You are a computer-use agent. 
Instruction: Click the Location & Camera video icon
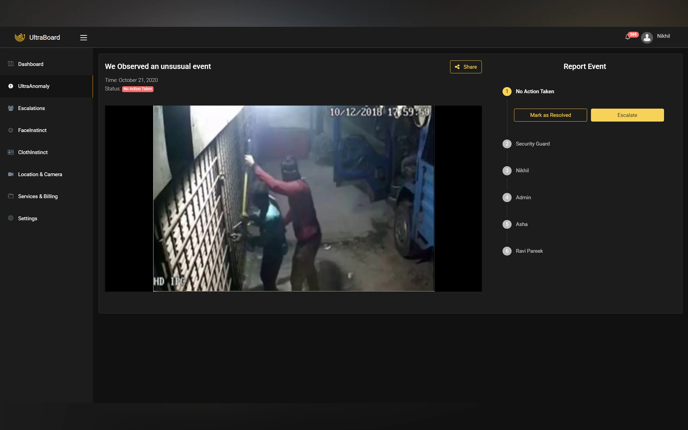11,174
